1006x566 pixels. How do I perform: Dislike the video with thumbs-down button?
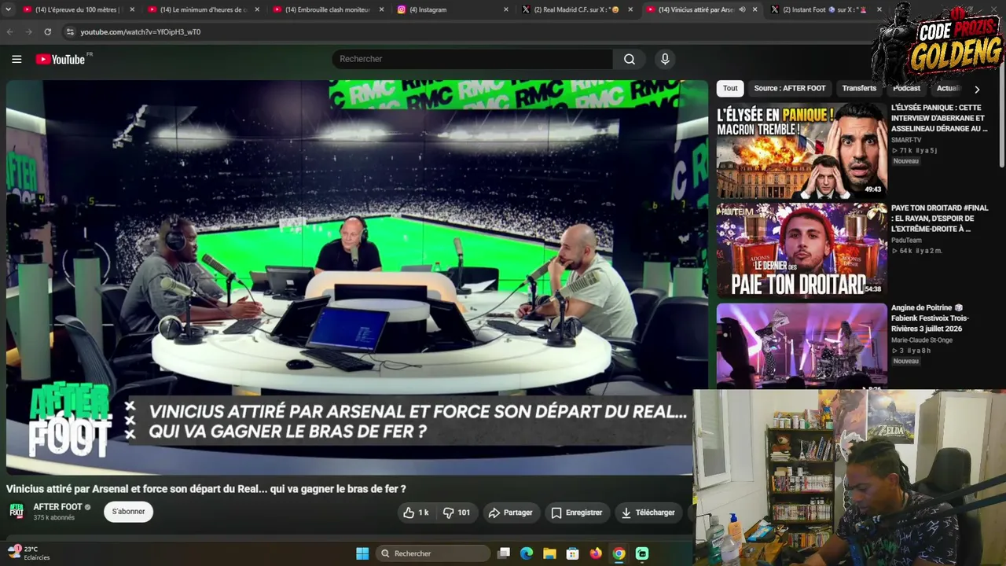tap(457, 513)
